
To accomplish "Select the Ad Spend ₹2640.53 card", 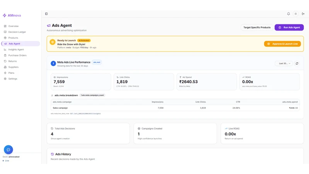I will click(x=207, y=82).
